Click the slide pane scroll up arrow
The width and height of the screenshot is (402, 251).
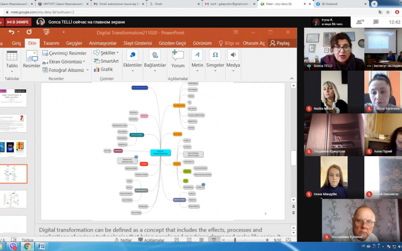point(293,85)
